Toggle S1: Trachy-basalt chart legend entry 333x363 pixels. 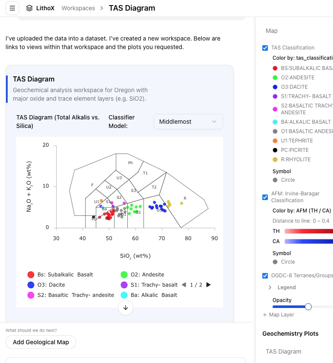(149, 285)
